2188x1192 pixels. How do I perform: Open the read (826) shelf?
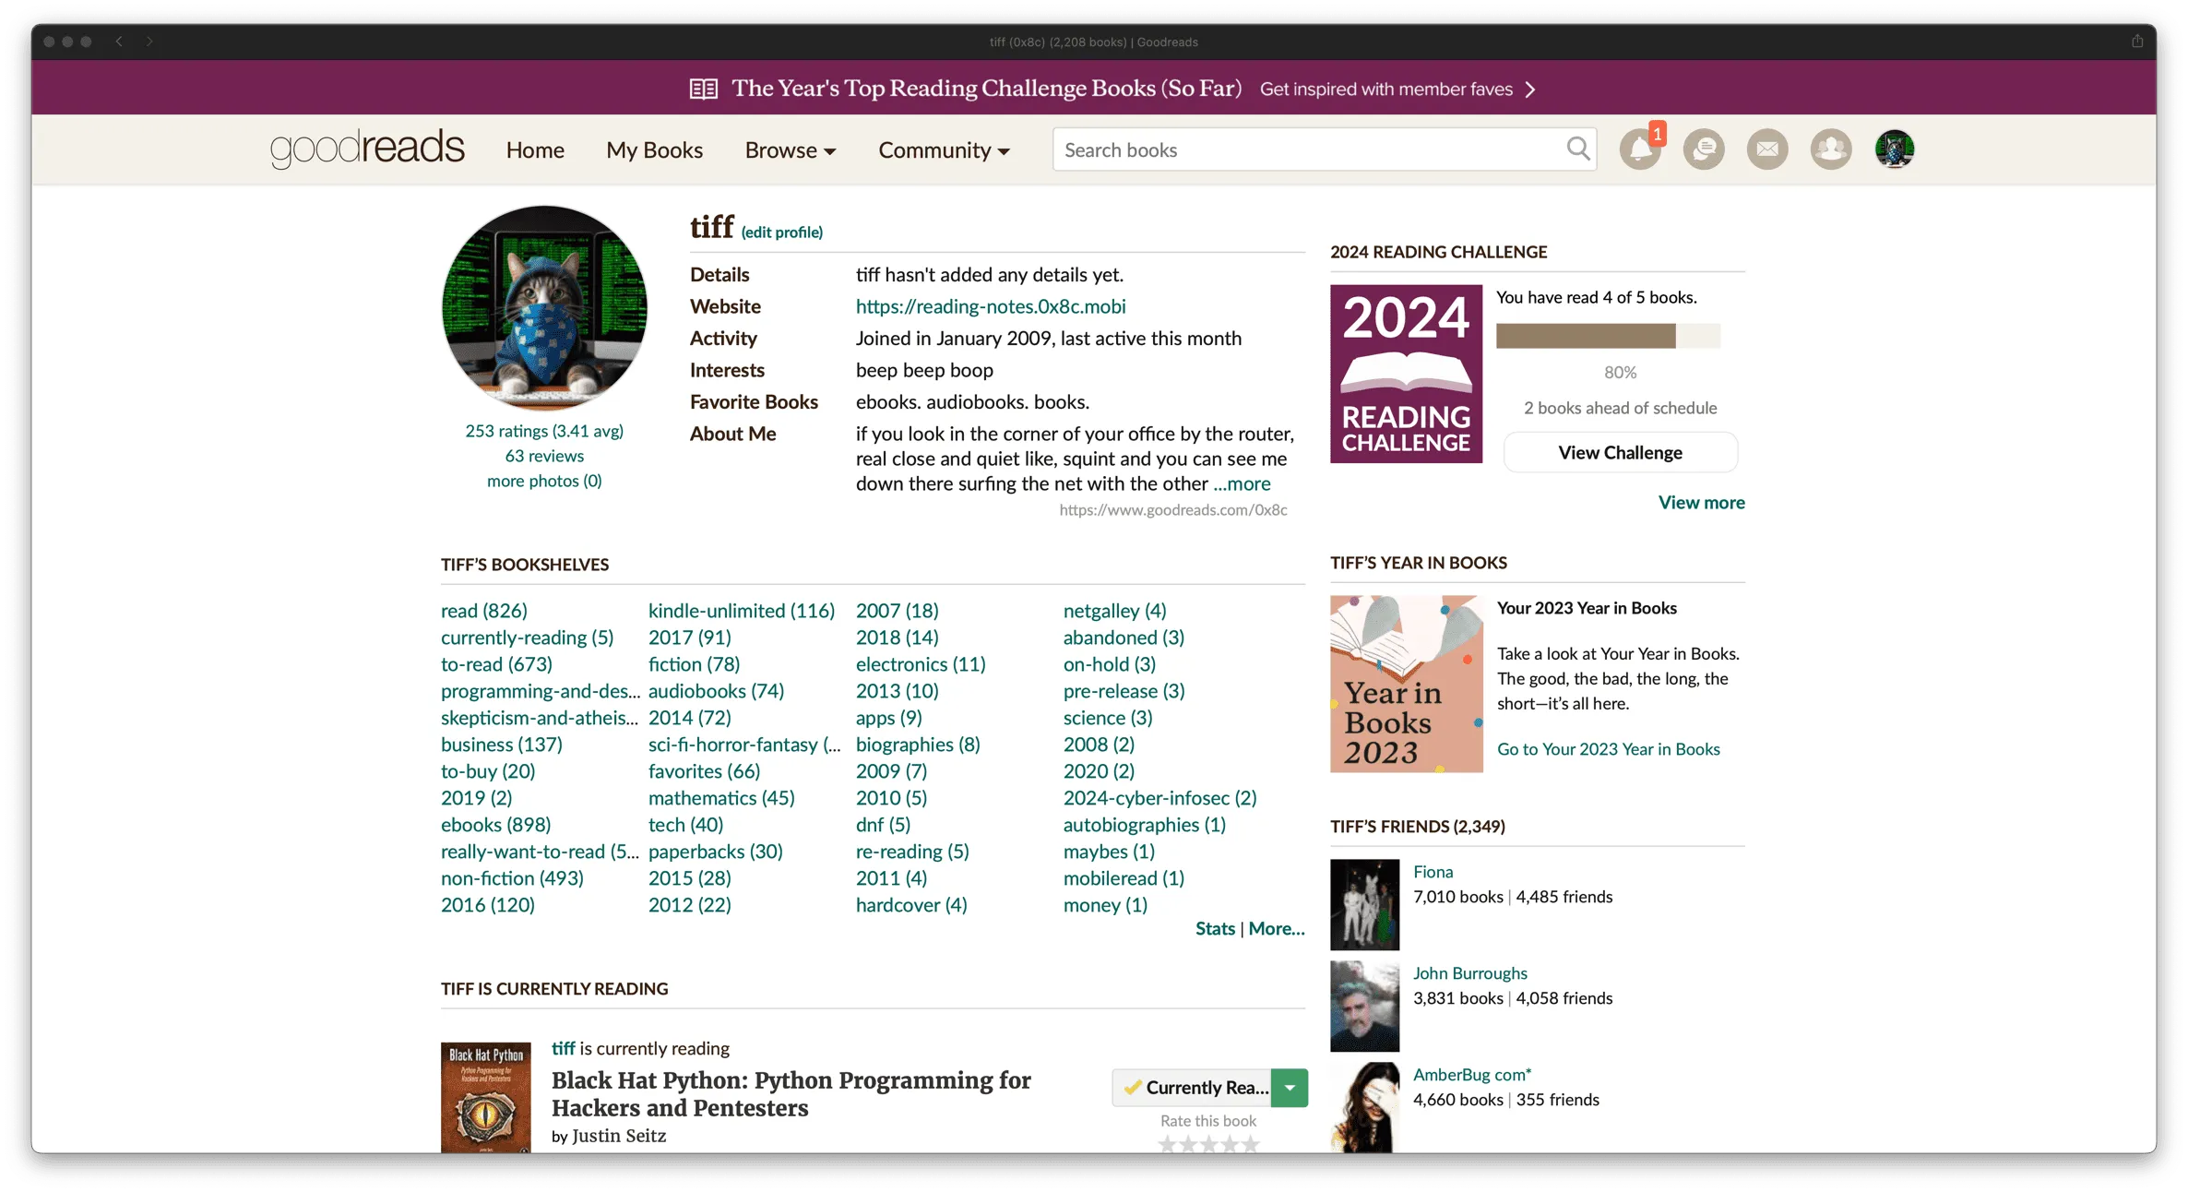[x=484, y=610]
